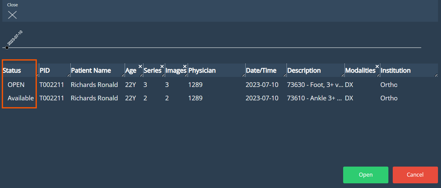Sort by Date/Time column header
The height and width of the screenshot is (188, 441).
click(261, 71)
